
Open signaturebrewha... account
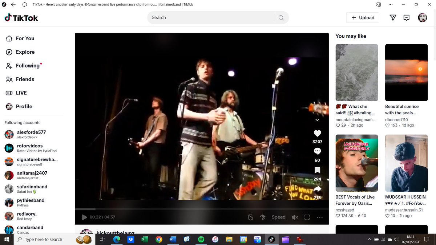(x=32, y=162)
